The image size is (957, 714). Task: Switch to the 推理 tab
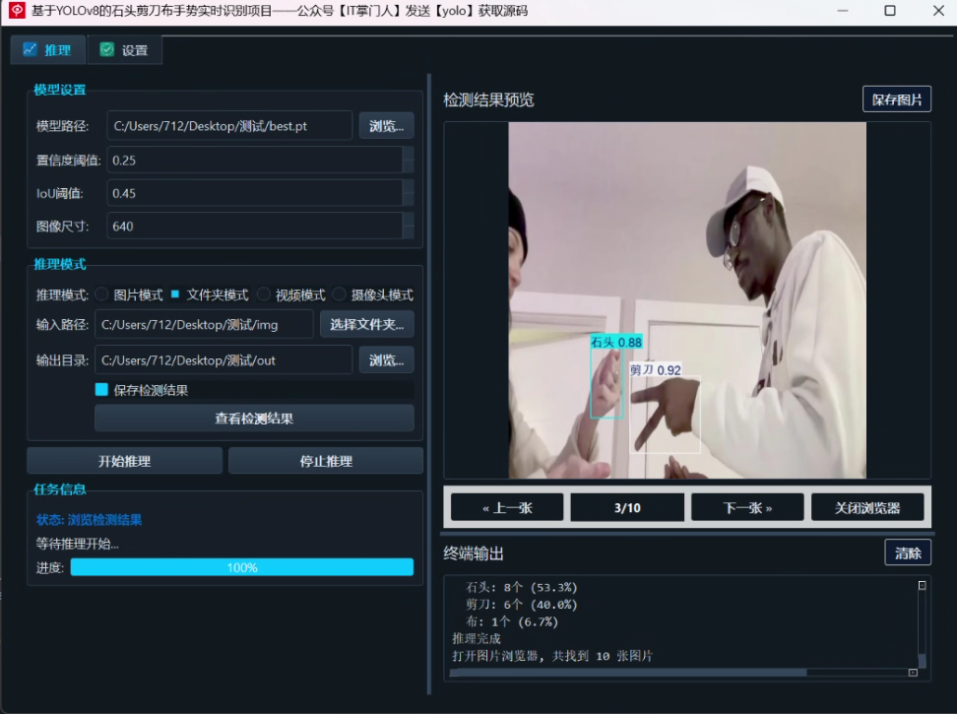[47, 50]
